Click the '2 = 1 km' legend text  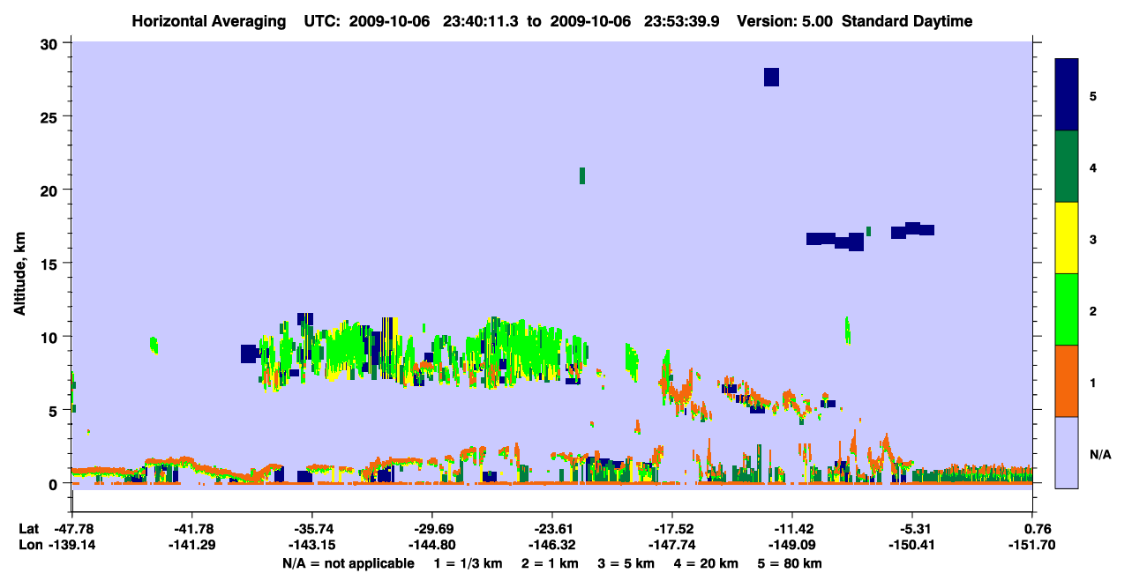[x=549, y=563]
